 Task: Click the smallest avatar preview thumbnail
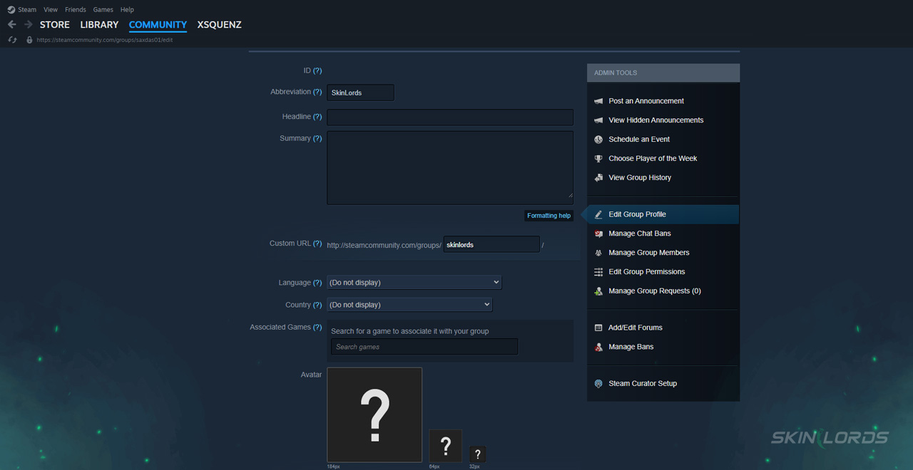[x=478, y=454]
